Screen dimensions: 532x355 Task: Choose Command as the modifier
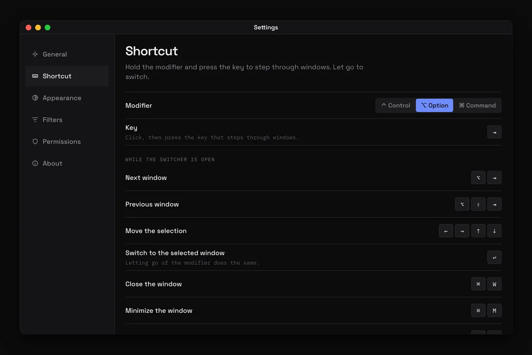point(477,105)
